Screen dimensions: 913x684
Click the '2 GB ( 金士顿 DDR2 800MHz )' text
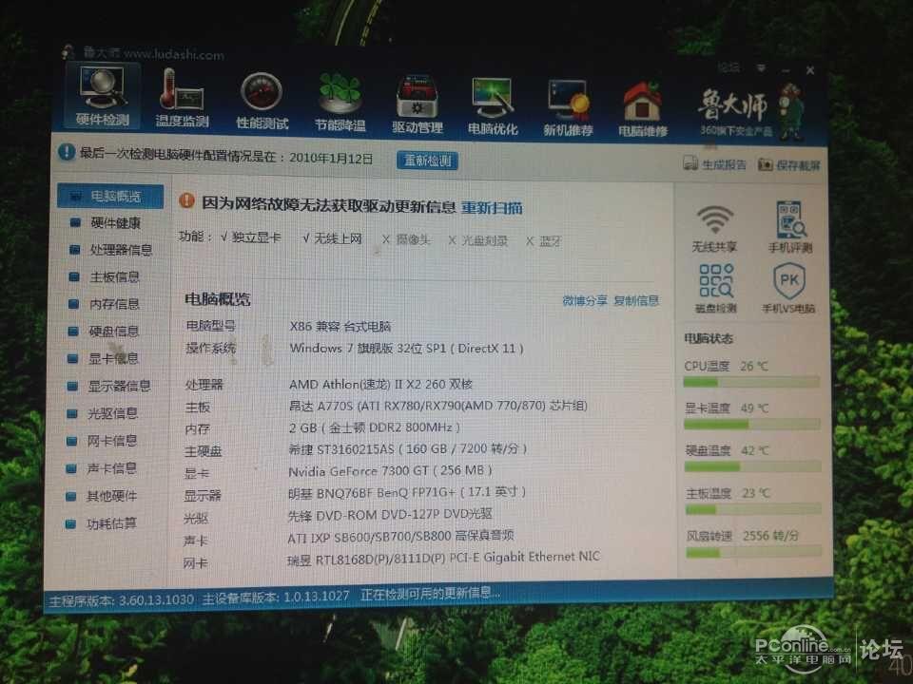(x=375, y=427)
